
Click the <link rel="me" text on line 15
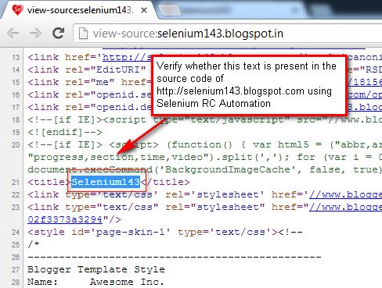pos(71,82)
